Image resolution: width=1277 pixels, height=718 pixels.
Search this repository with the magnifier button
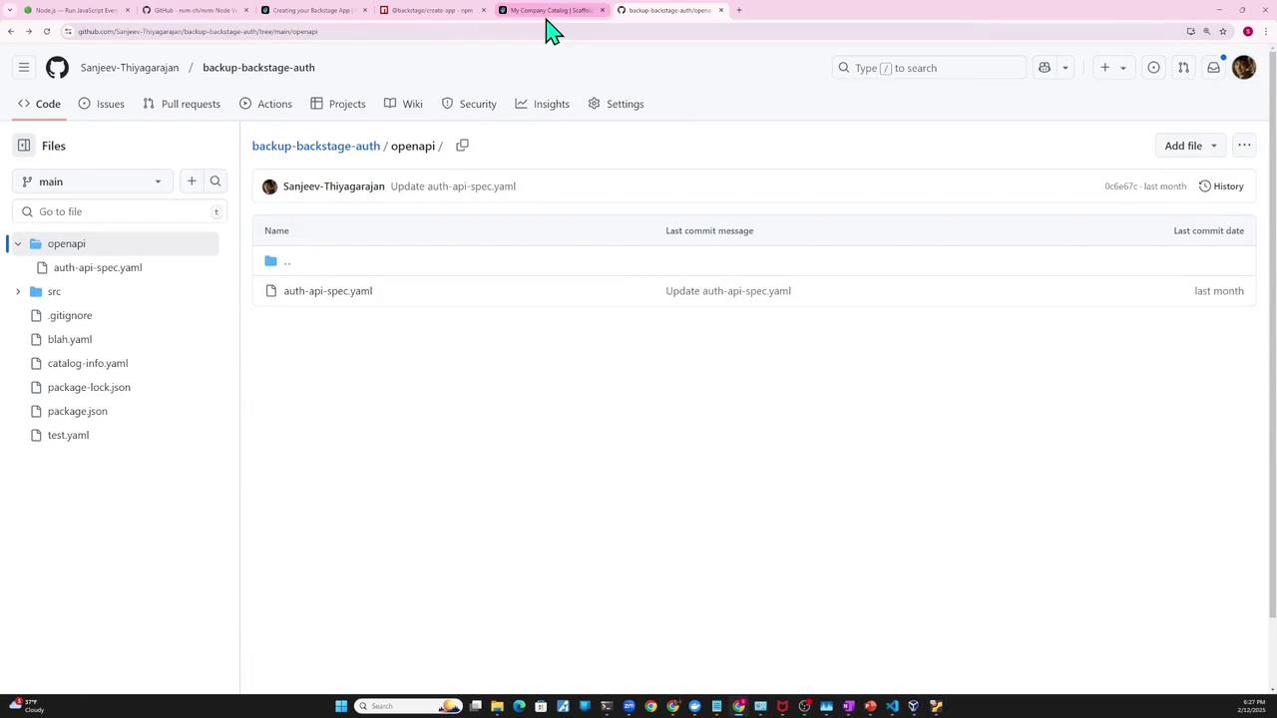[x=215, y=181]
